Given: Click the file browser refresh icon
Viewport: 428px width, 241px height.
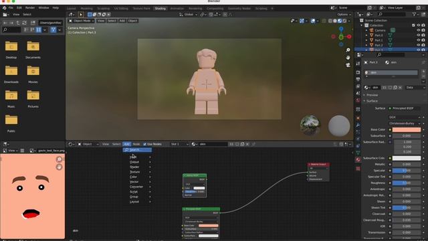Looking at the screenshot, I should 25,23.
